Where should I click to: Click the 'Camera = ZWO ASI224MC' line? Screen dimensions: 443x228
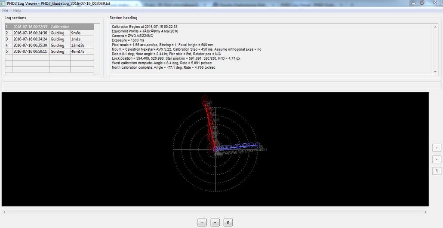point(132,36)
